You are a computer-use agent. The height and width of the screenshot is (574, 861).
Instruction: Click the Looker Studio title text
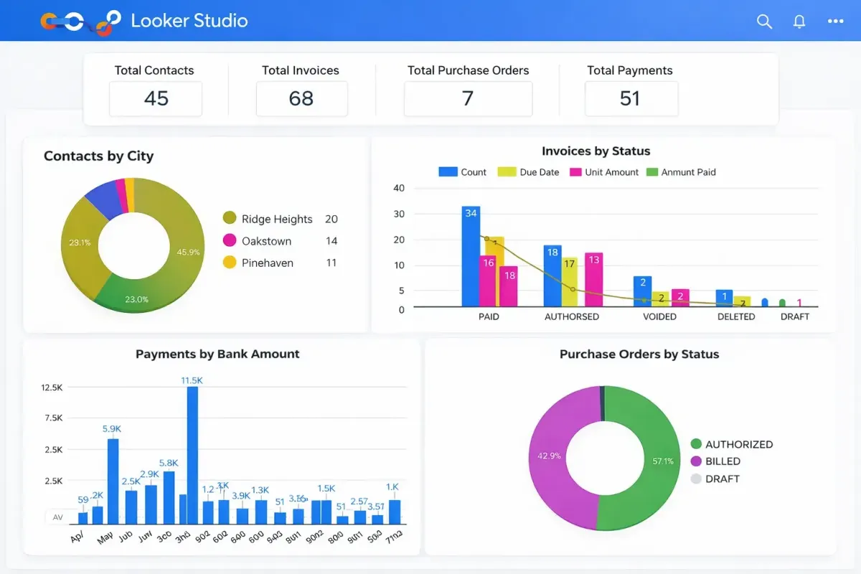(189, 21)
